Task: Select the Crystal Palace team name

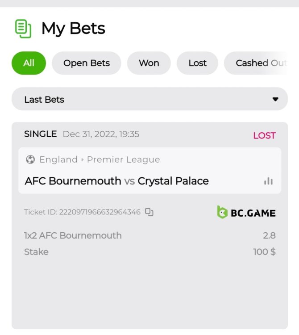Action: [173, 181]
